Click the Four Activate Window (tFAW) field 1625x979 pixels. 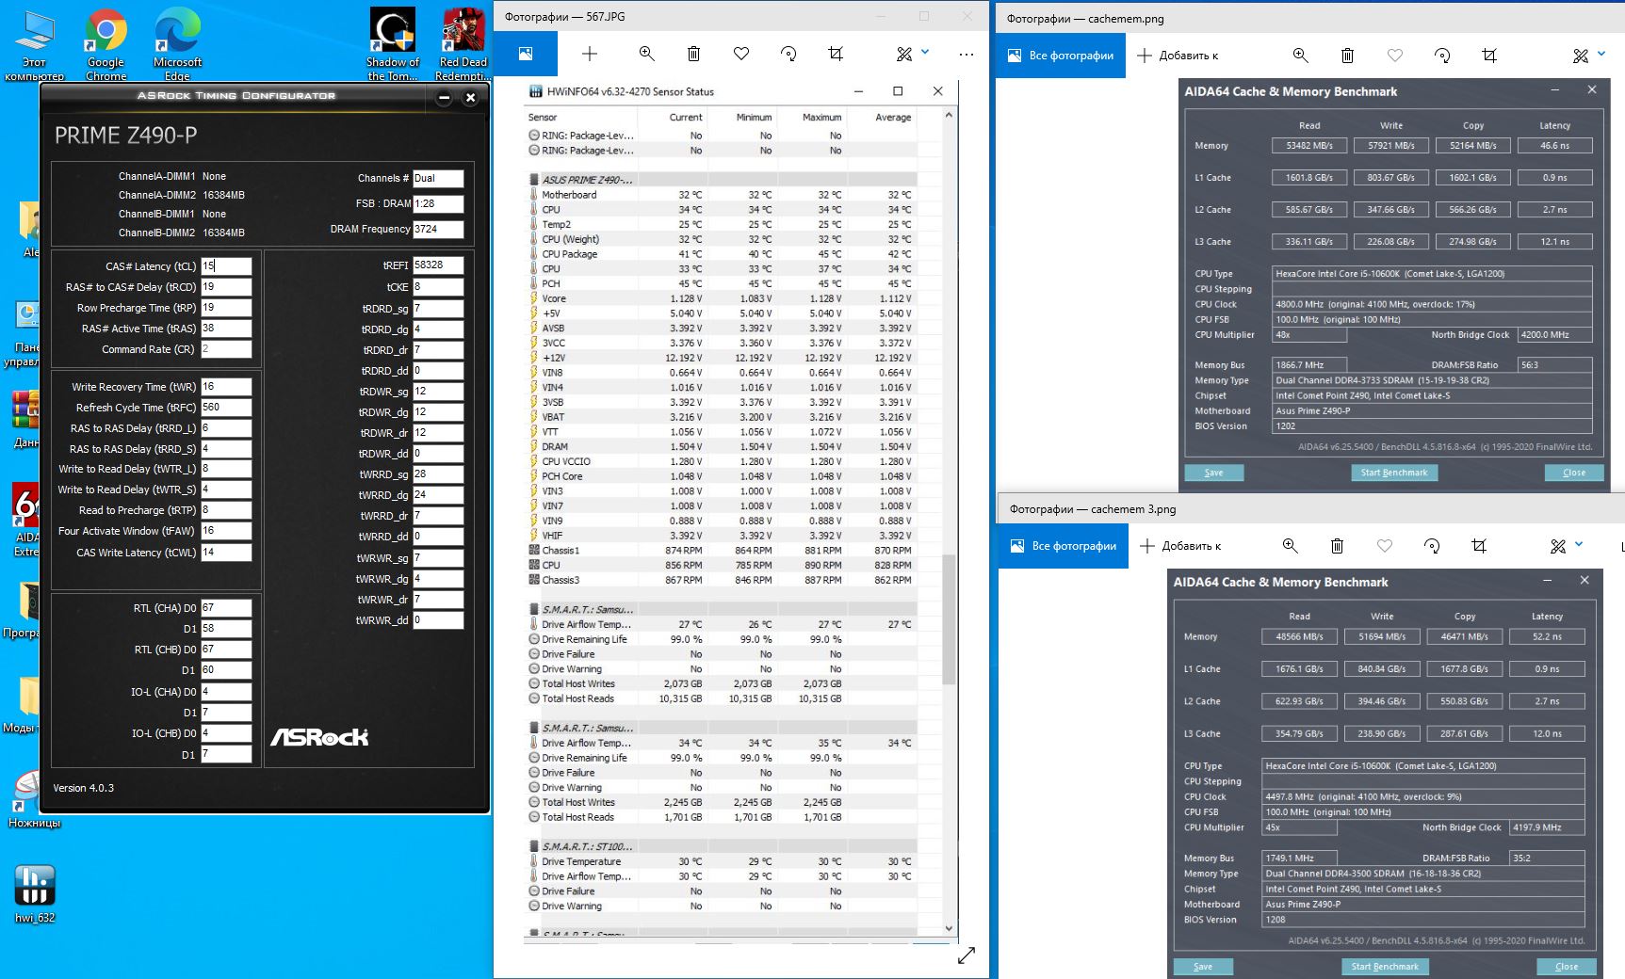[226, 531]
